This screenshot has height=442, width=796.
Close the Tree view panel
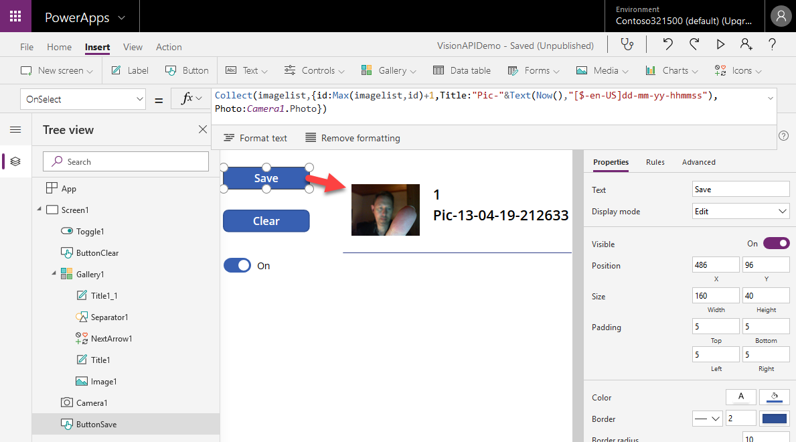pos(203,130)
